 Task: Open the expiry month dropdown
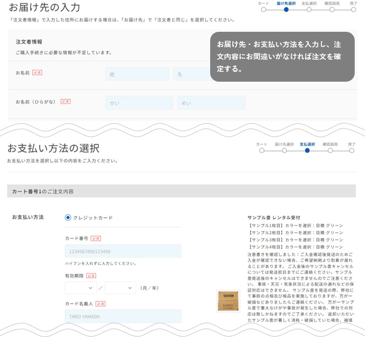coord(81,288)
